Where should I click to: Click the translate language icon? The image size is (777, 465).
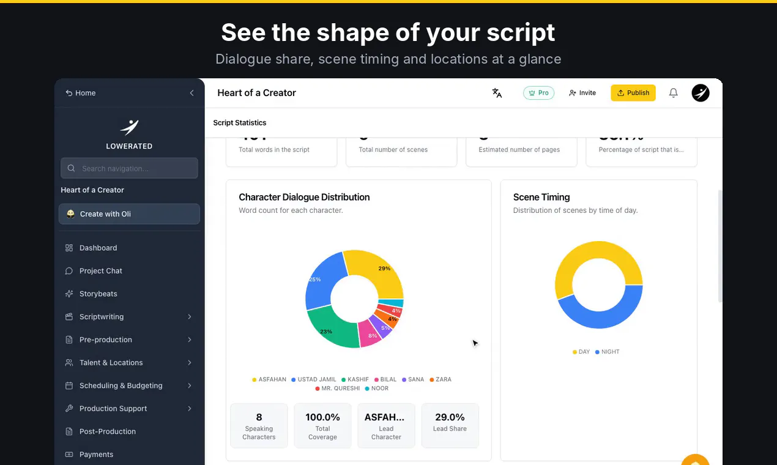coord(497,93)
